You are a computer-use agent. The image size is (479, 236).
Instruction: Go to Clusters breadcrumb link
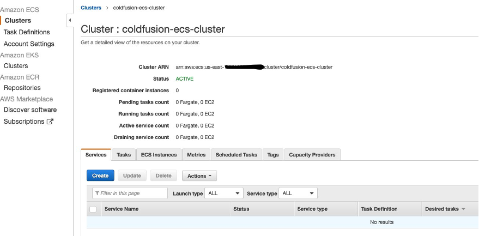(91, 8)
